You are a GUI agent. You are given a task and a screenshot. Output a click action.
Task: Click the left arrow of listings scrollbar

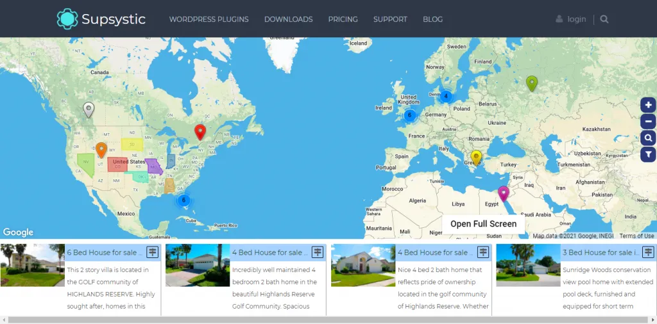click(3, 320)
